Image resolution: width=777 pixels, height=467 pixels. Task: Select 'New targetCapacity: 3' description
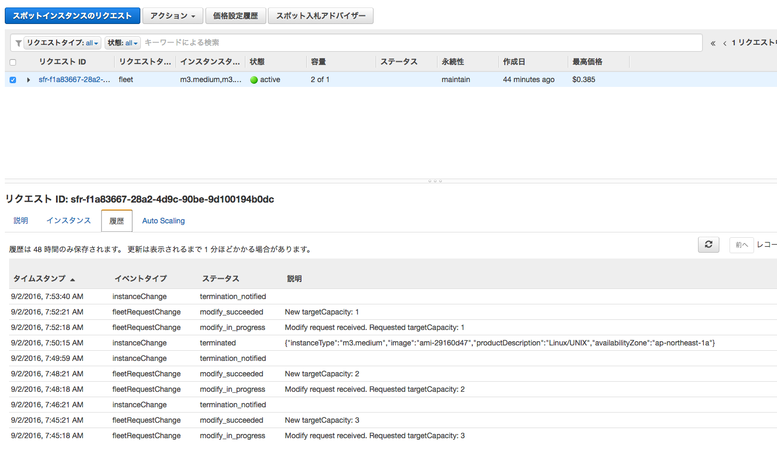tap(322, 420)
